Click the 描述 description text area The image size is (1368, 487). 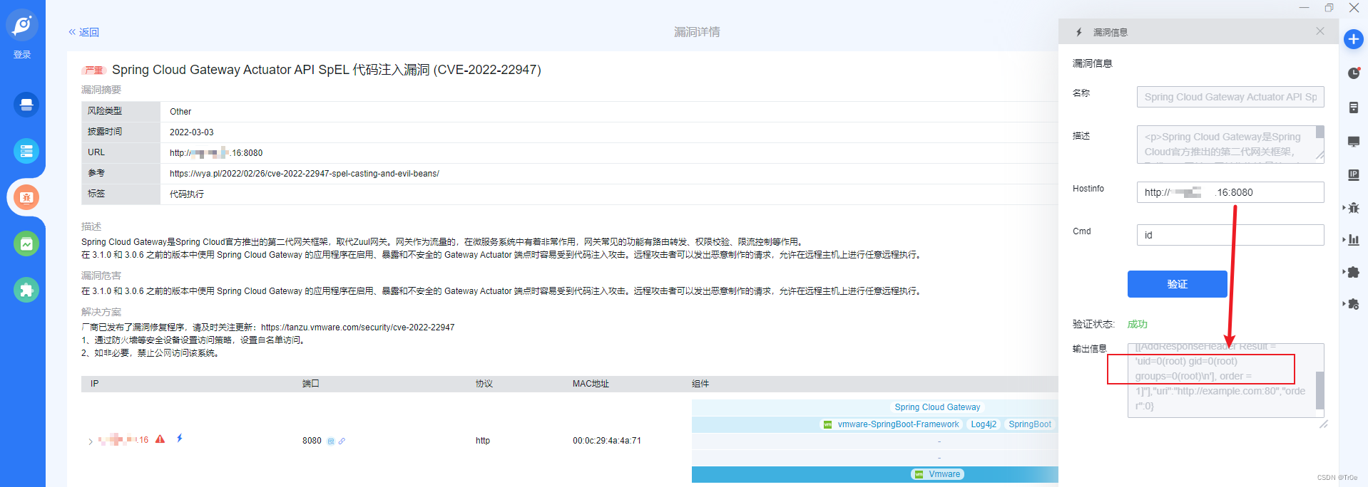coord(1226,145)
